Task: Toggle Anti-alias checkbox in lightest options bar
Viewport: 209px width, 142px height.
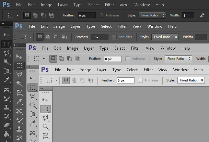Action: pos(140,80)
